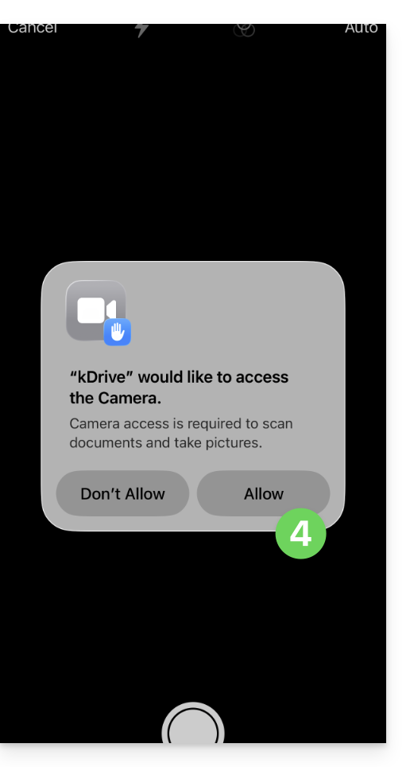Screen dimensions: 410x767
Task: Click empty gray area right of camera icon
Action: [x=234, y=313]
